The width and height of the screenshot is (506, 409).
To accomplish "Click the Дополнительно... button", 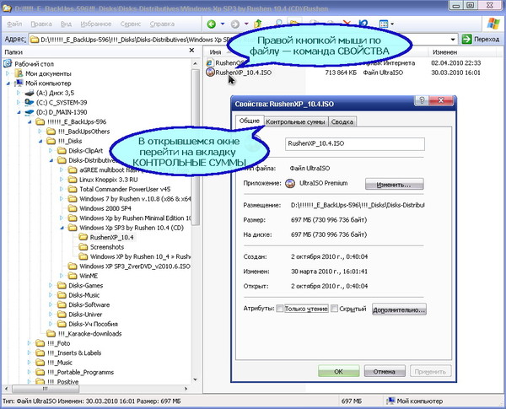I will (x=399, y=309).
